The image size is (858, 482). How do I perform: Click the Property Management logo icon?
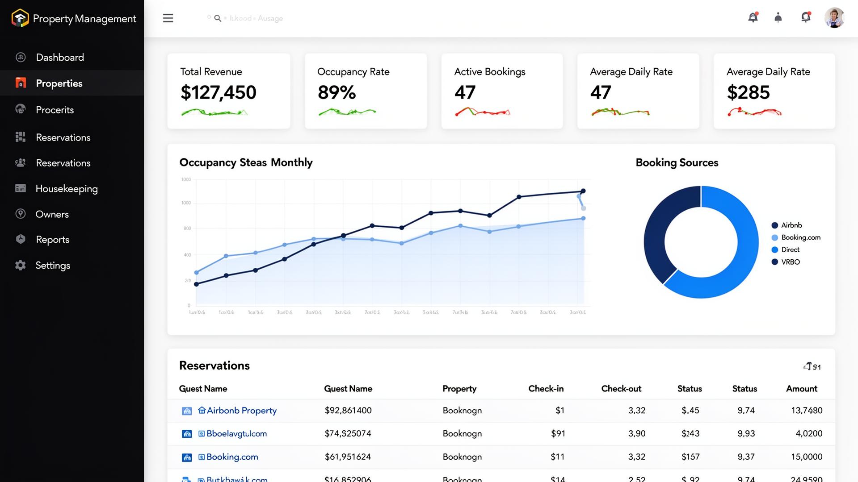coord(20,18)
